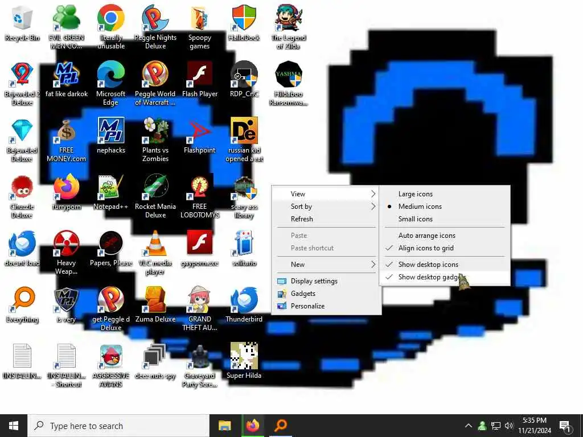Switch to Firefox on the taskbar

[x=253, y=426]
